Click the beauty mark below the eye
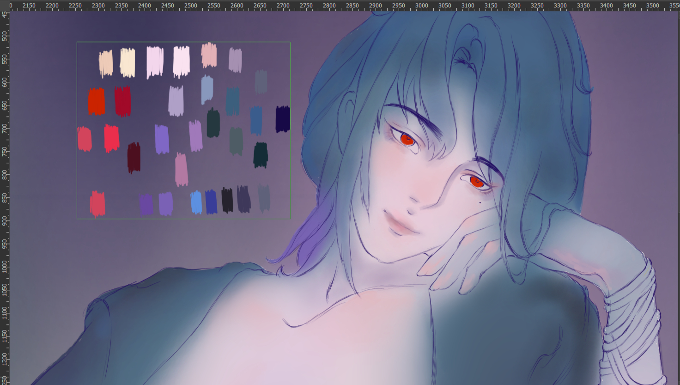This screenshot has height=385, width=680. coord(480,202)
